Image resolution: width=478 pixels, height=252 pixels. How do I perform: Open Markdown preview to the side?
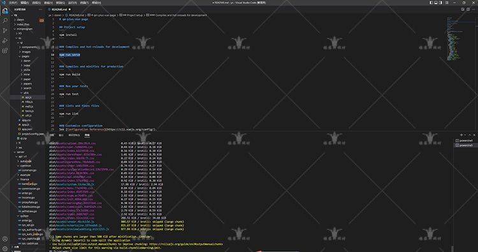pos(463,10)
